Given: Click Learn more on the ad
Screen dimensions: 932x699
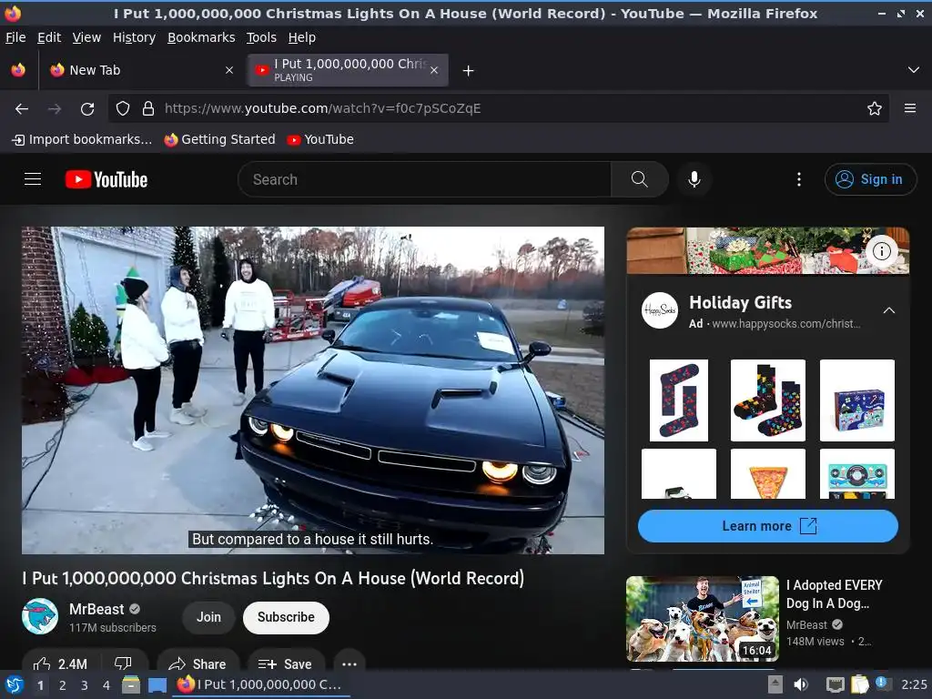Looking at the screenshot, I should tap(768, 526).
